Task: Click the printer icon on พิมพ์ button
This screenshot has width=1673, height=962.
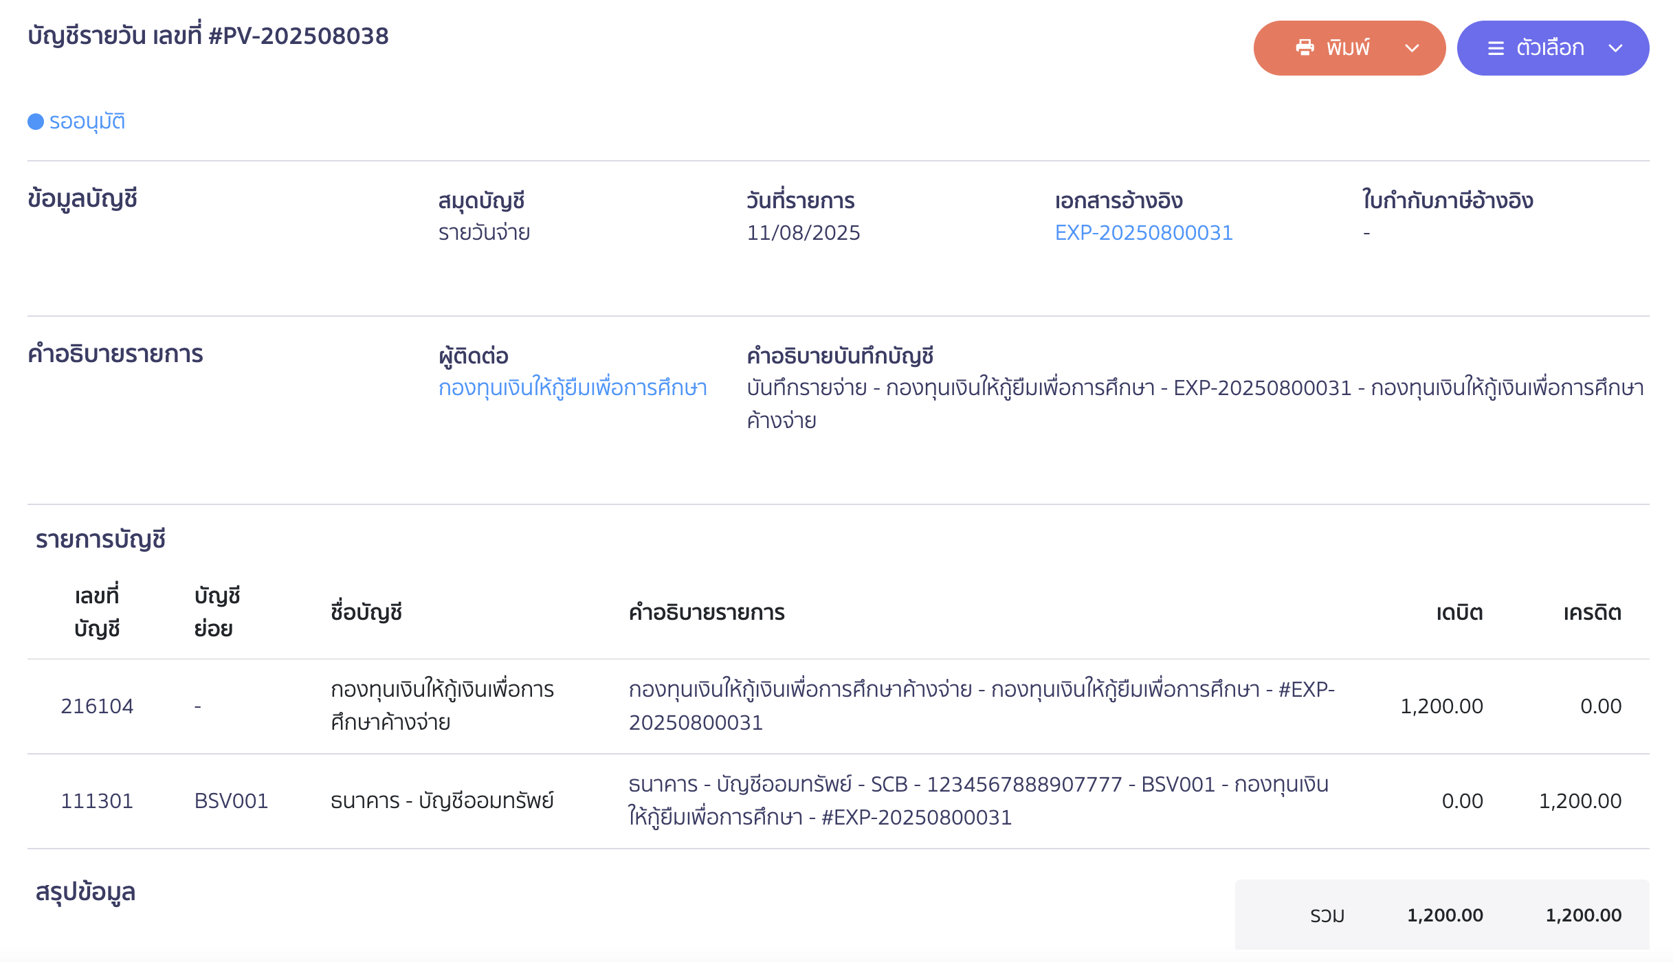Action: pos(1305,47)
